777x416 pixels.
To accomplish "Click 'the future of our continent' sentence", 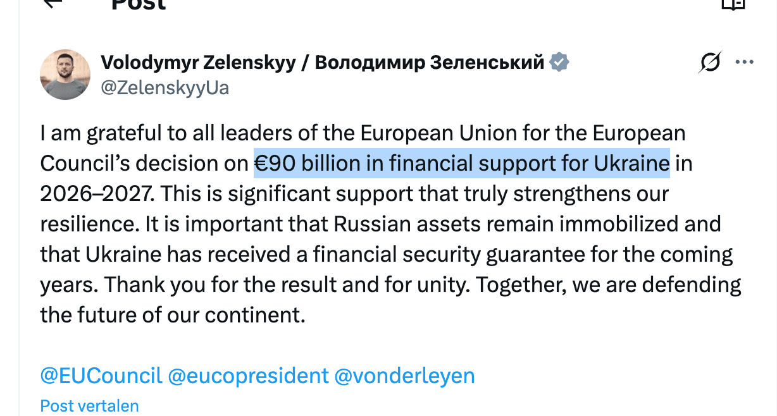I will click(x=173, y=315).
